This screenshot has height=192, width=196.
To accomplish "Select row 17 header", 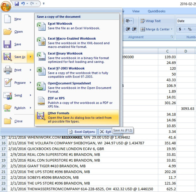I will coord(4,149).
